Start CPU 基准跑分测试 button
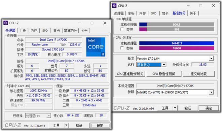The image size is (222, 131). tap(130, 74)
